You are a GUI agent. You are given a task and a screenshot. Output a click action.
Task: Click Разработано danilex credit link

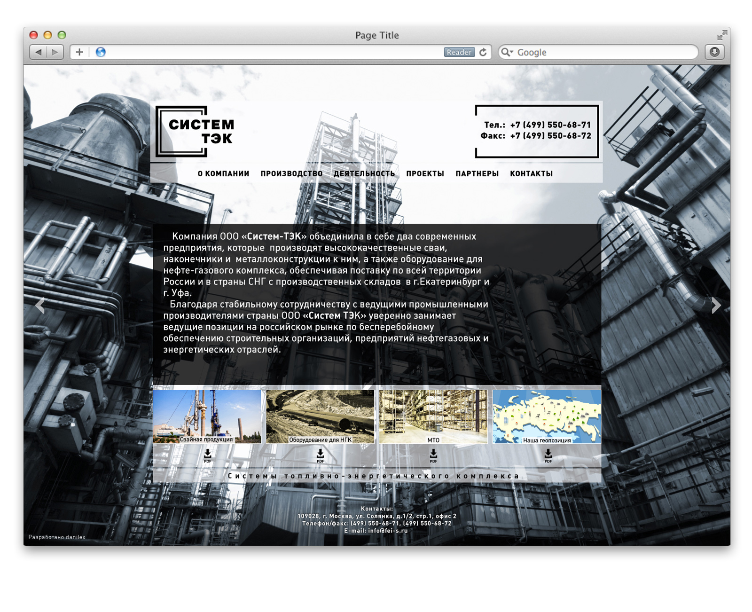(57, 537)
